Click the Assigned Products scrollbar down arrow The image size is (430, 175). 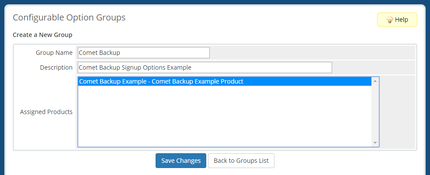coord(375,143)
